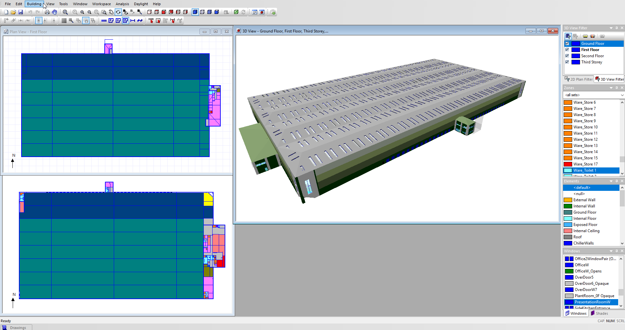This screenshot has height=330, width=625.
Task: Toggle the highlighted blue 'Z' boxed icon
Action: (x=125, y=20)
